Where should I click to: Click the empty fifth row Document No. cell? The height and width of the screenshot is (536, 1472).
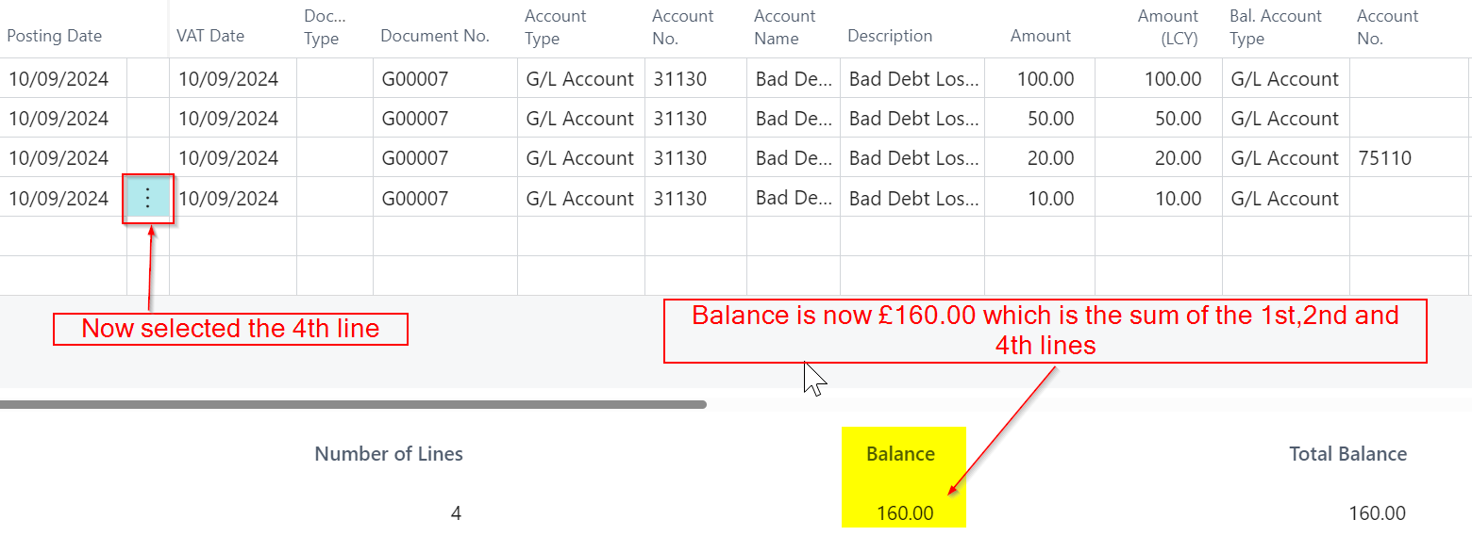coord(444,236)
